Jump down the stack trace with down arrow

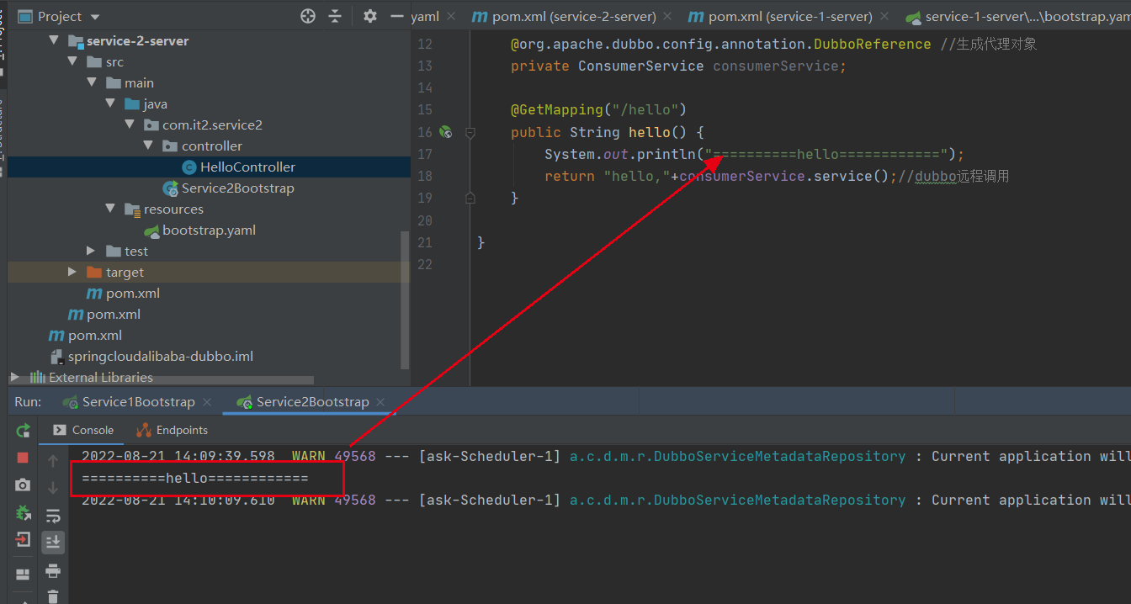[x=53, y=488]
